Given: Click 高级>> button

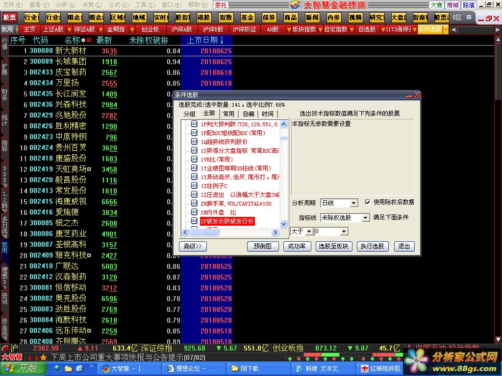Looking at the screenshot, I should tap(193, 246).
